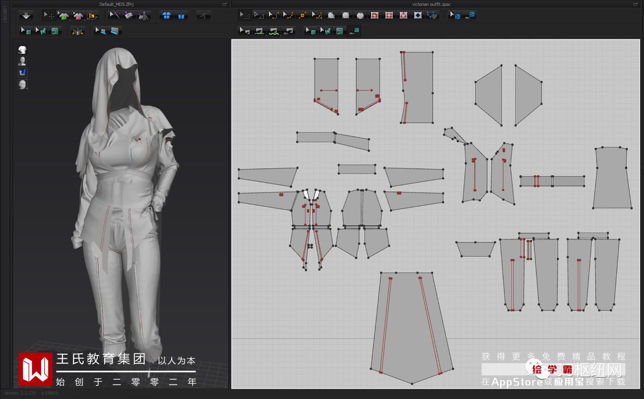
Task: Click the Simulate down-arrow button
Action: [x=26, y=16]
